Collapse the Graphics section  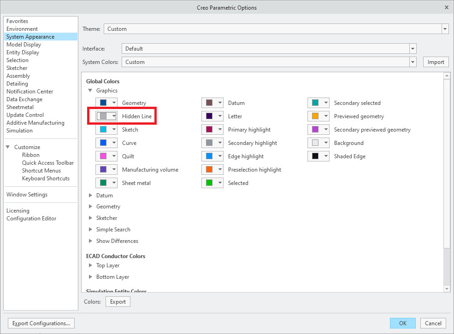point(90,91)
